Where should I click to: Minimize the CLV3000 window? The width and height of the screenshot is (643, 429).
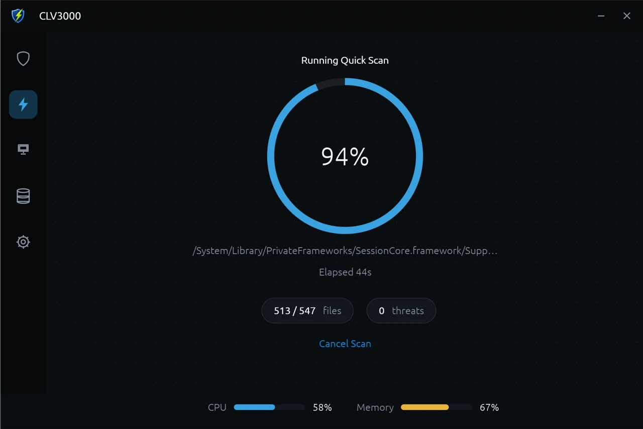click(x=601, y=16)
